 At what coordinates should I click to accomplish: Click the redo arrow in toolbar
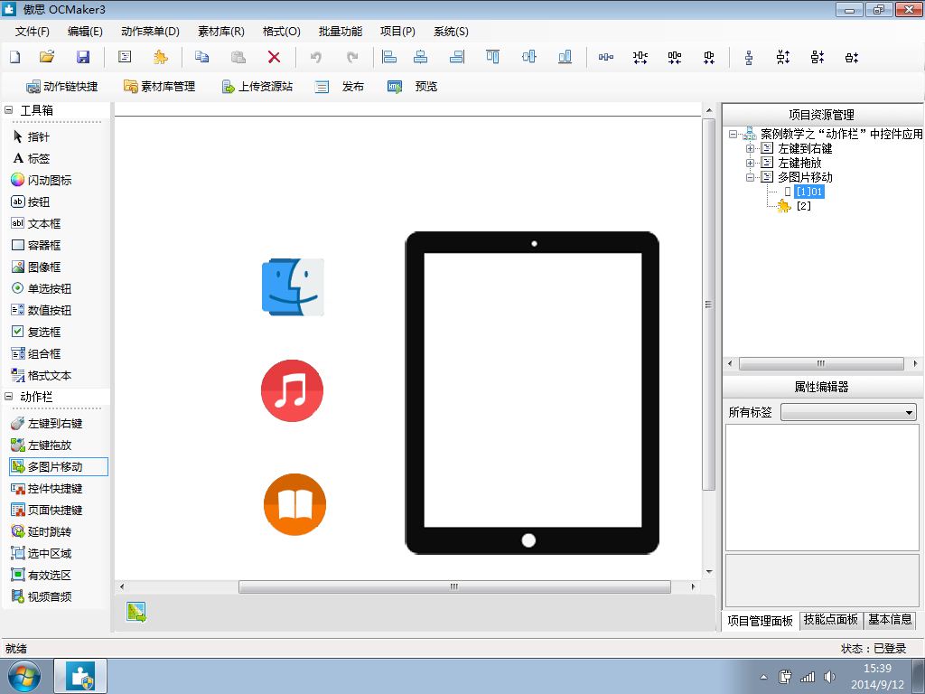click(x=352, y=57)
